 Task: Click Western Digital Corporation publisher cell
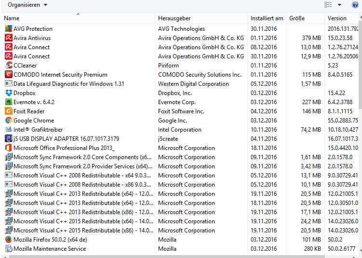pos(193,84)
